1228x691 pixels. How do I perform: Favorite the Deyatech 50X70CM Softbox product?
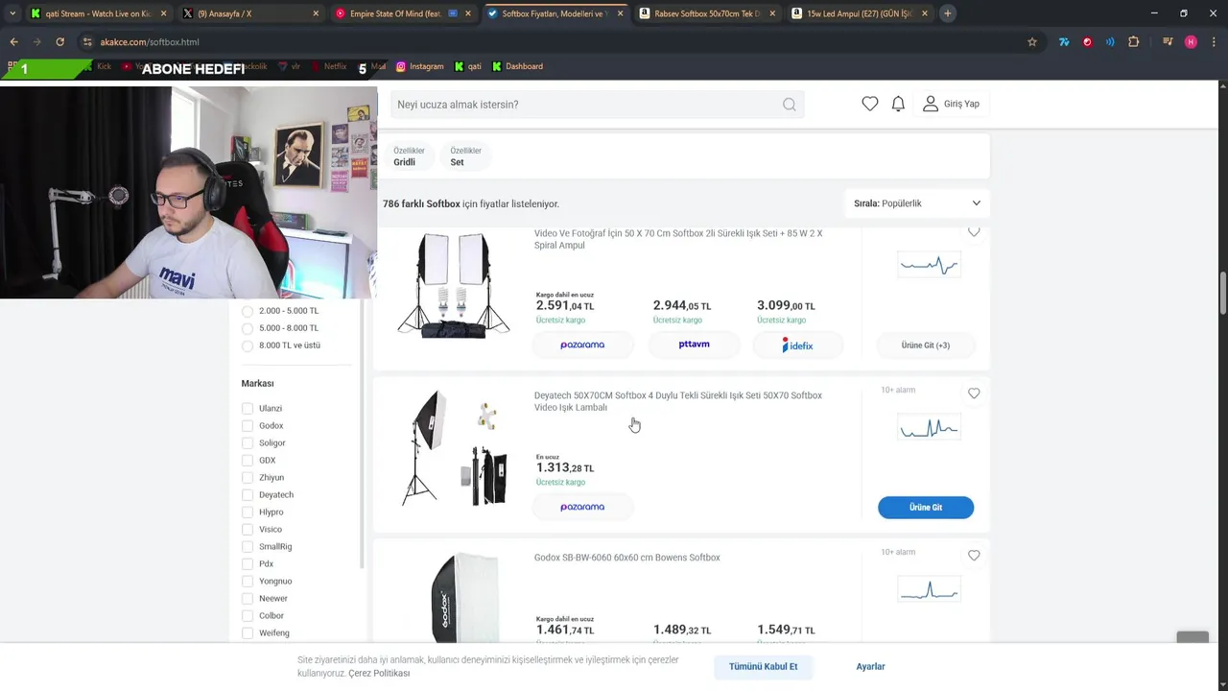[x=974, y=393]
